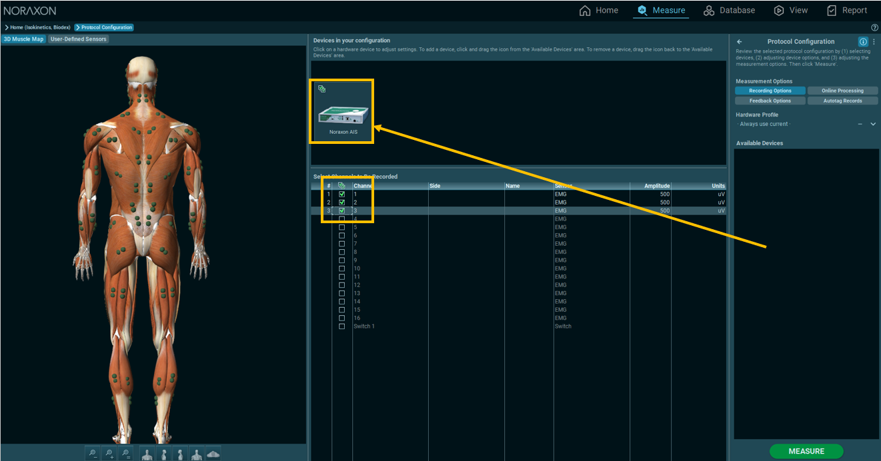This screenshot has height=461, width=881.
Task: Expand the Hardware Profile dropdown
Action: click(x=873, y=124)
